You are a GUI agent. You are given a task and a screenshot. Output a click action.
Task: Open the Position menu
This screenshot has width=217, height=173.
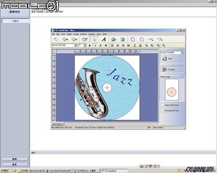point(84,34)
